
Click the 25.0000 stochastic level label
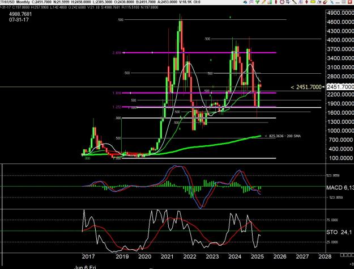click(x=332, y=242)
